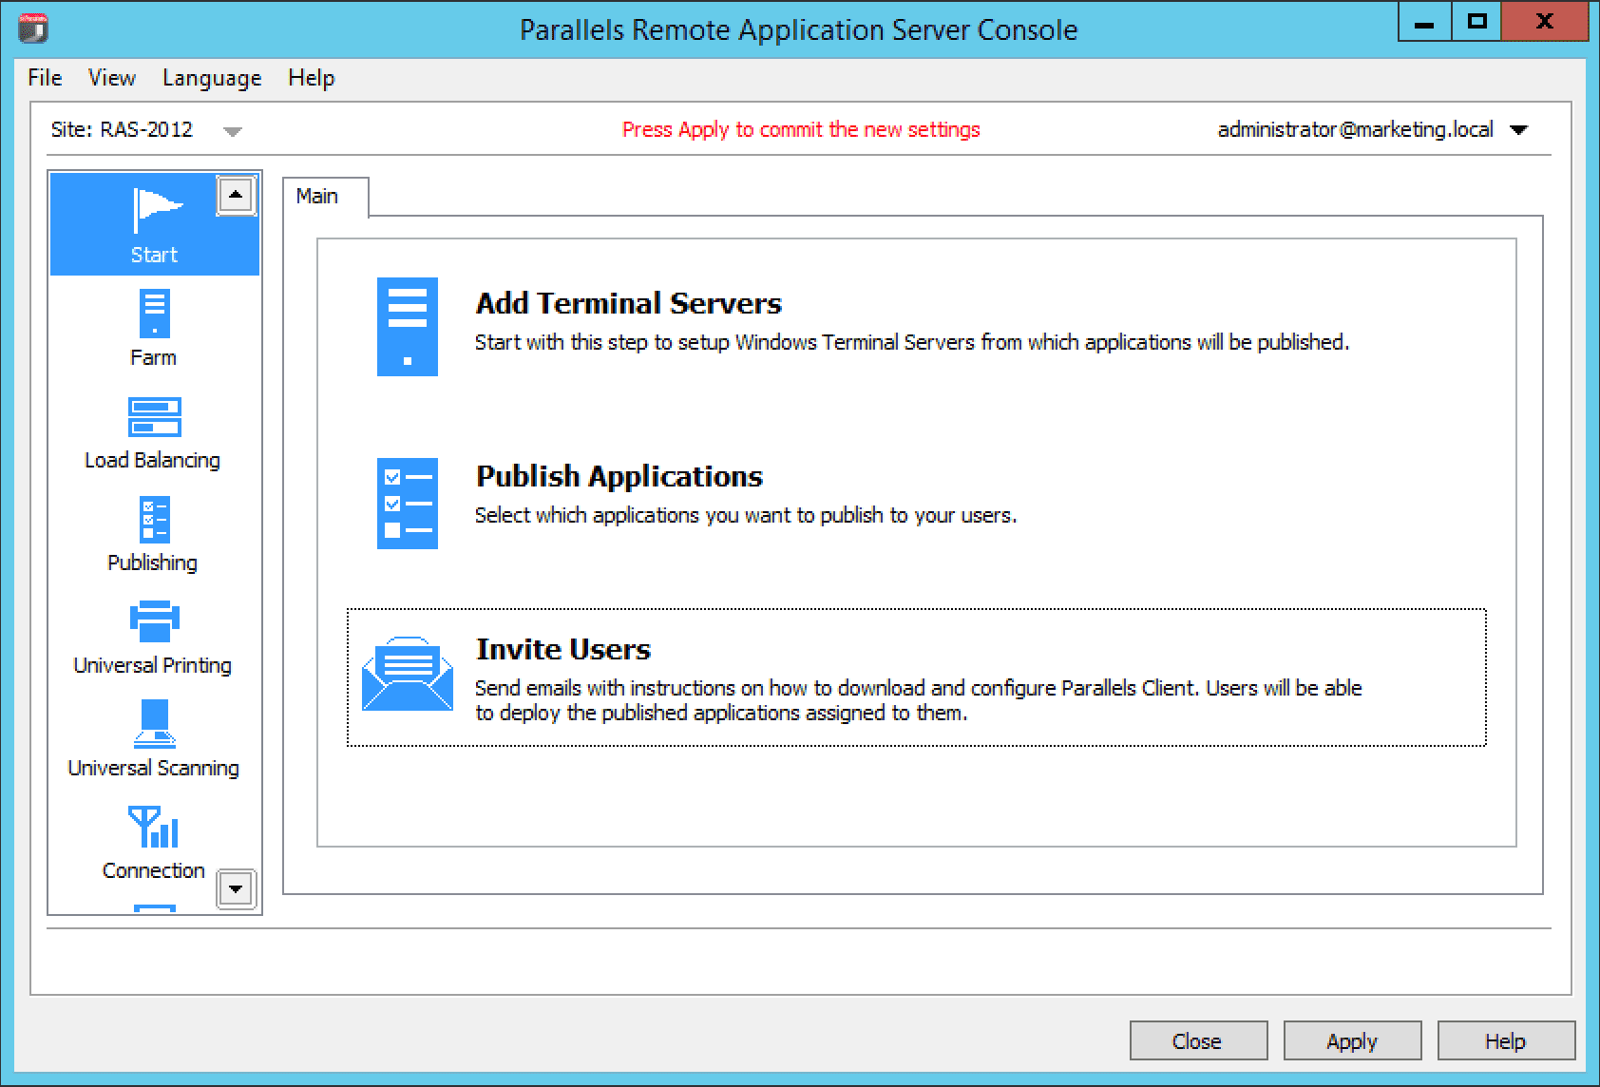The width and height of the screenshot is (1600, 1087).
Task: Click the Invite Users envelope icon
Action: (408, 674)
